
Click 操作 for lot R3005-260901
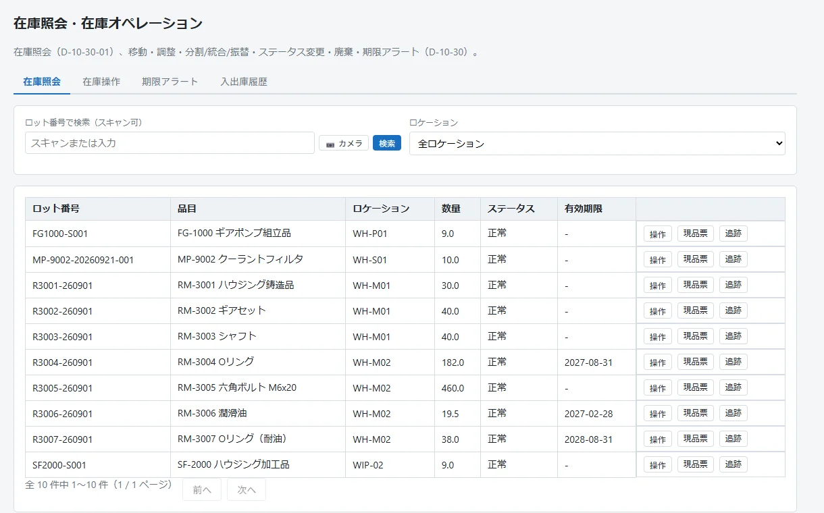coord(658,388)
